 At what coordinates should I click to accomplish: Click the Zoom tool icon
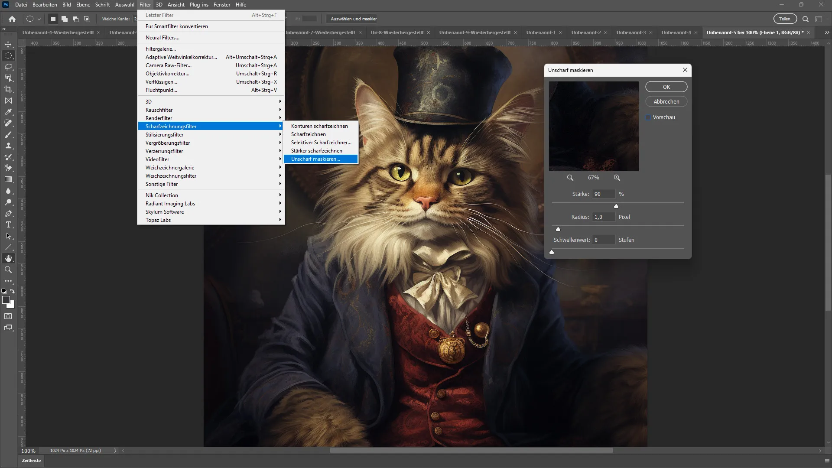click(x=8, y=269)
